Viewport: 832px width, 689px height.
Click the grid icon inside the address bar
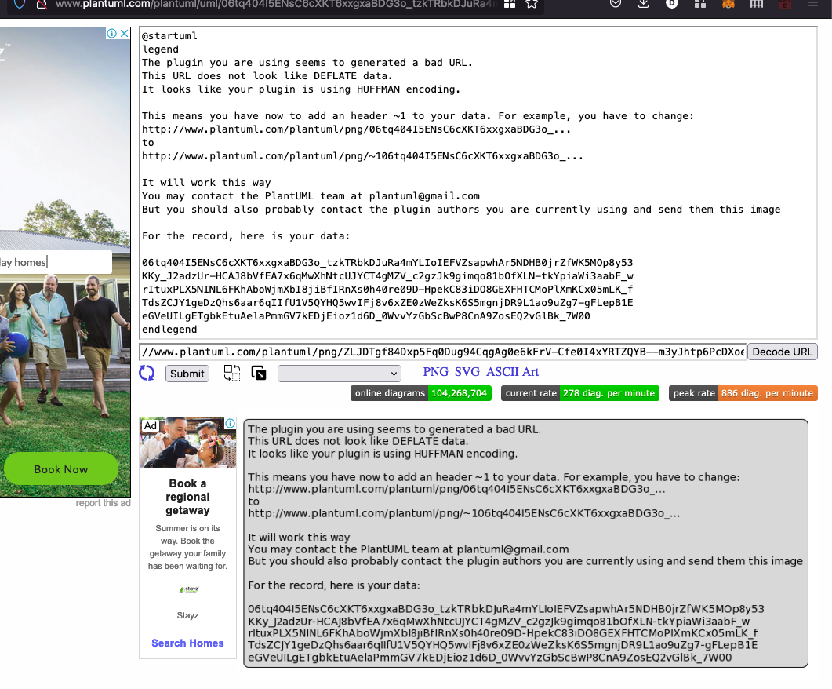(x=510, y=4)
